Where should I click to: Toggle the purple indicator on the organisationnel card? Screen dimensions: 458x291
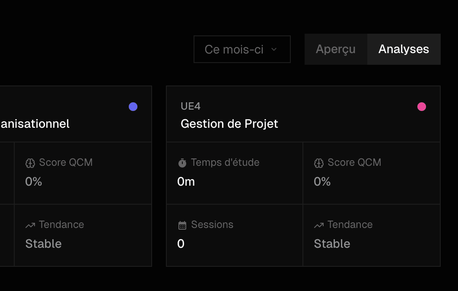(133, 106)
